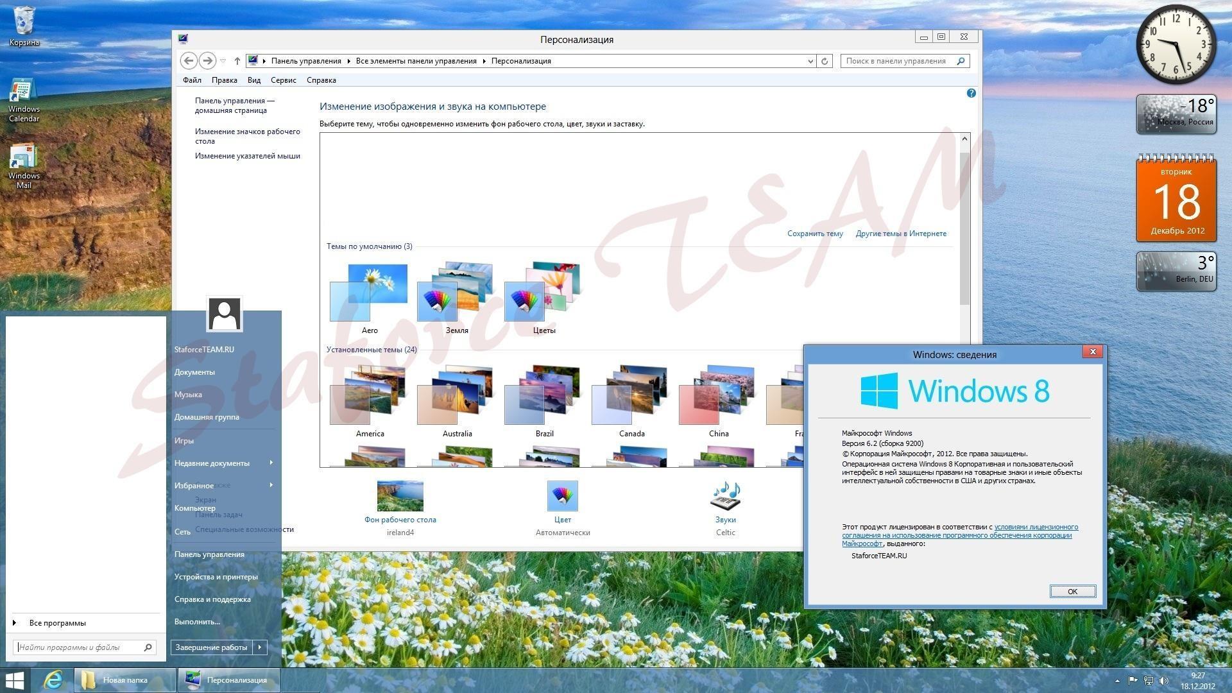The height and width of the screenshot is (693, 1232).
Task: Apply the China theme
Action: tap(719, 402)
